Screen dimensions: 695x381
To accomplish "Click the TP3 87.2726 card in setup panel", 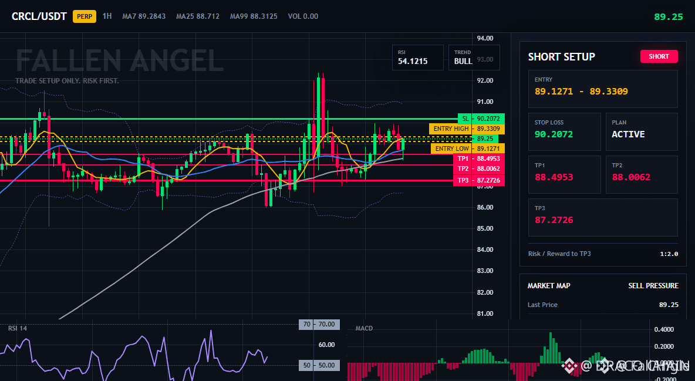I will [603, 217].
